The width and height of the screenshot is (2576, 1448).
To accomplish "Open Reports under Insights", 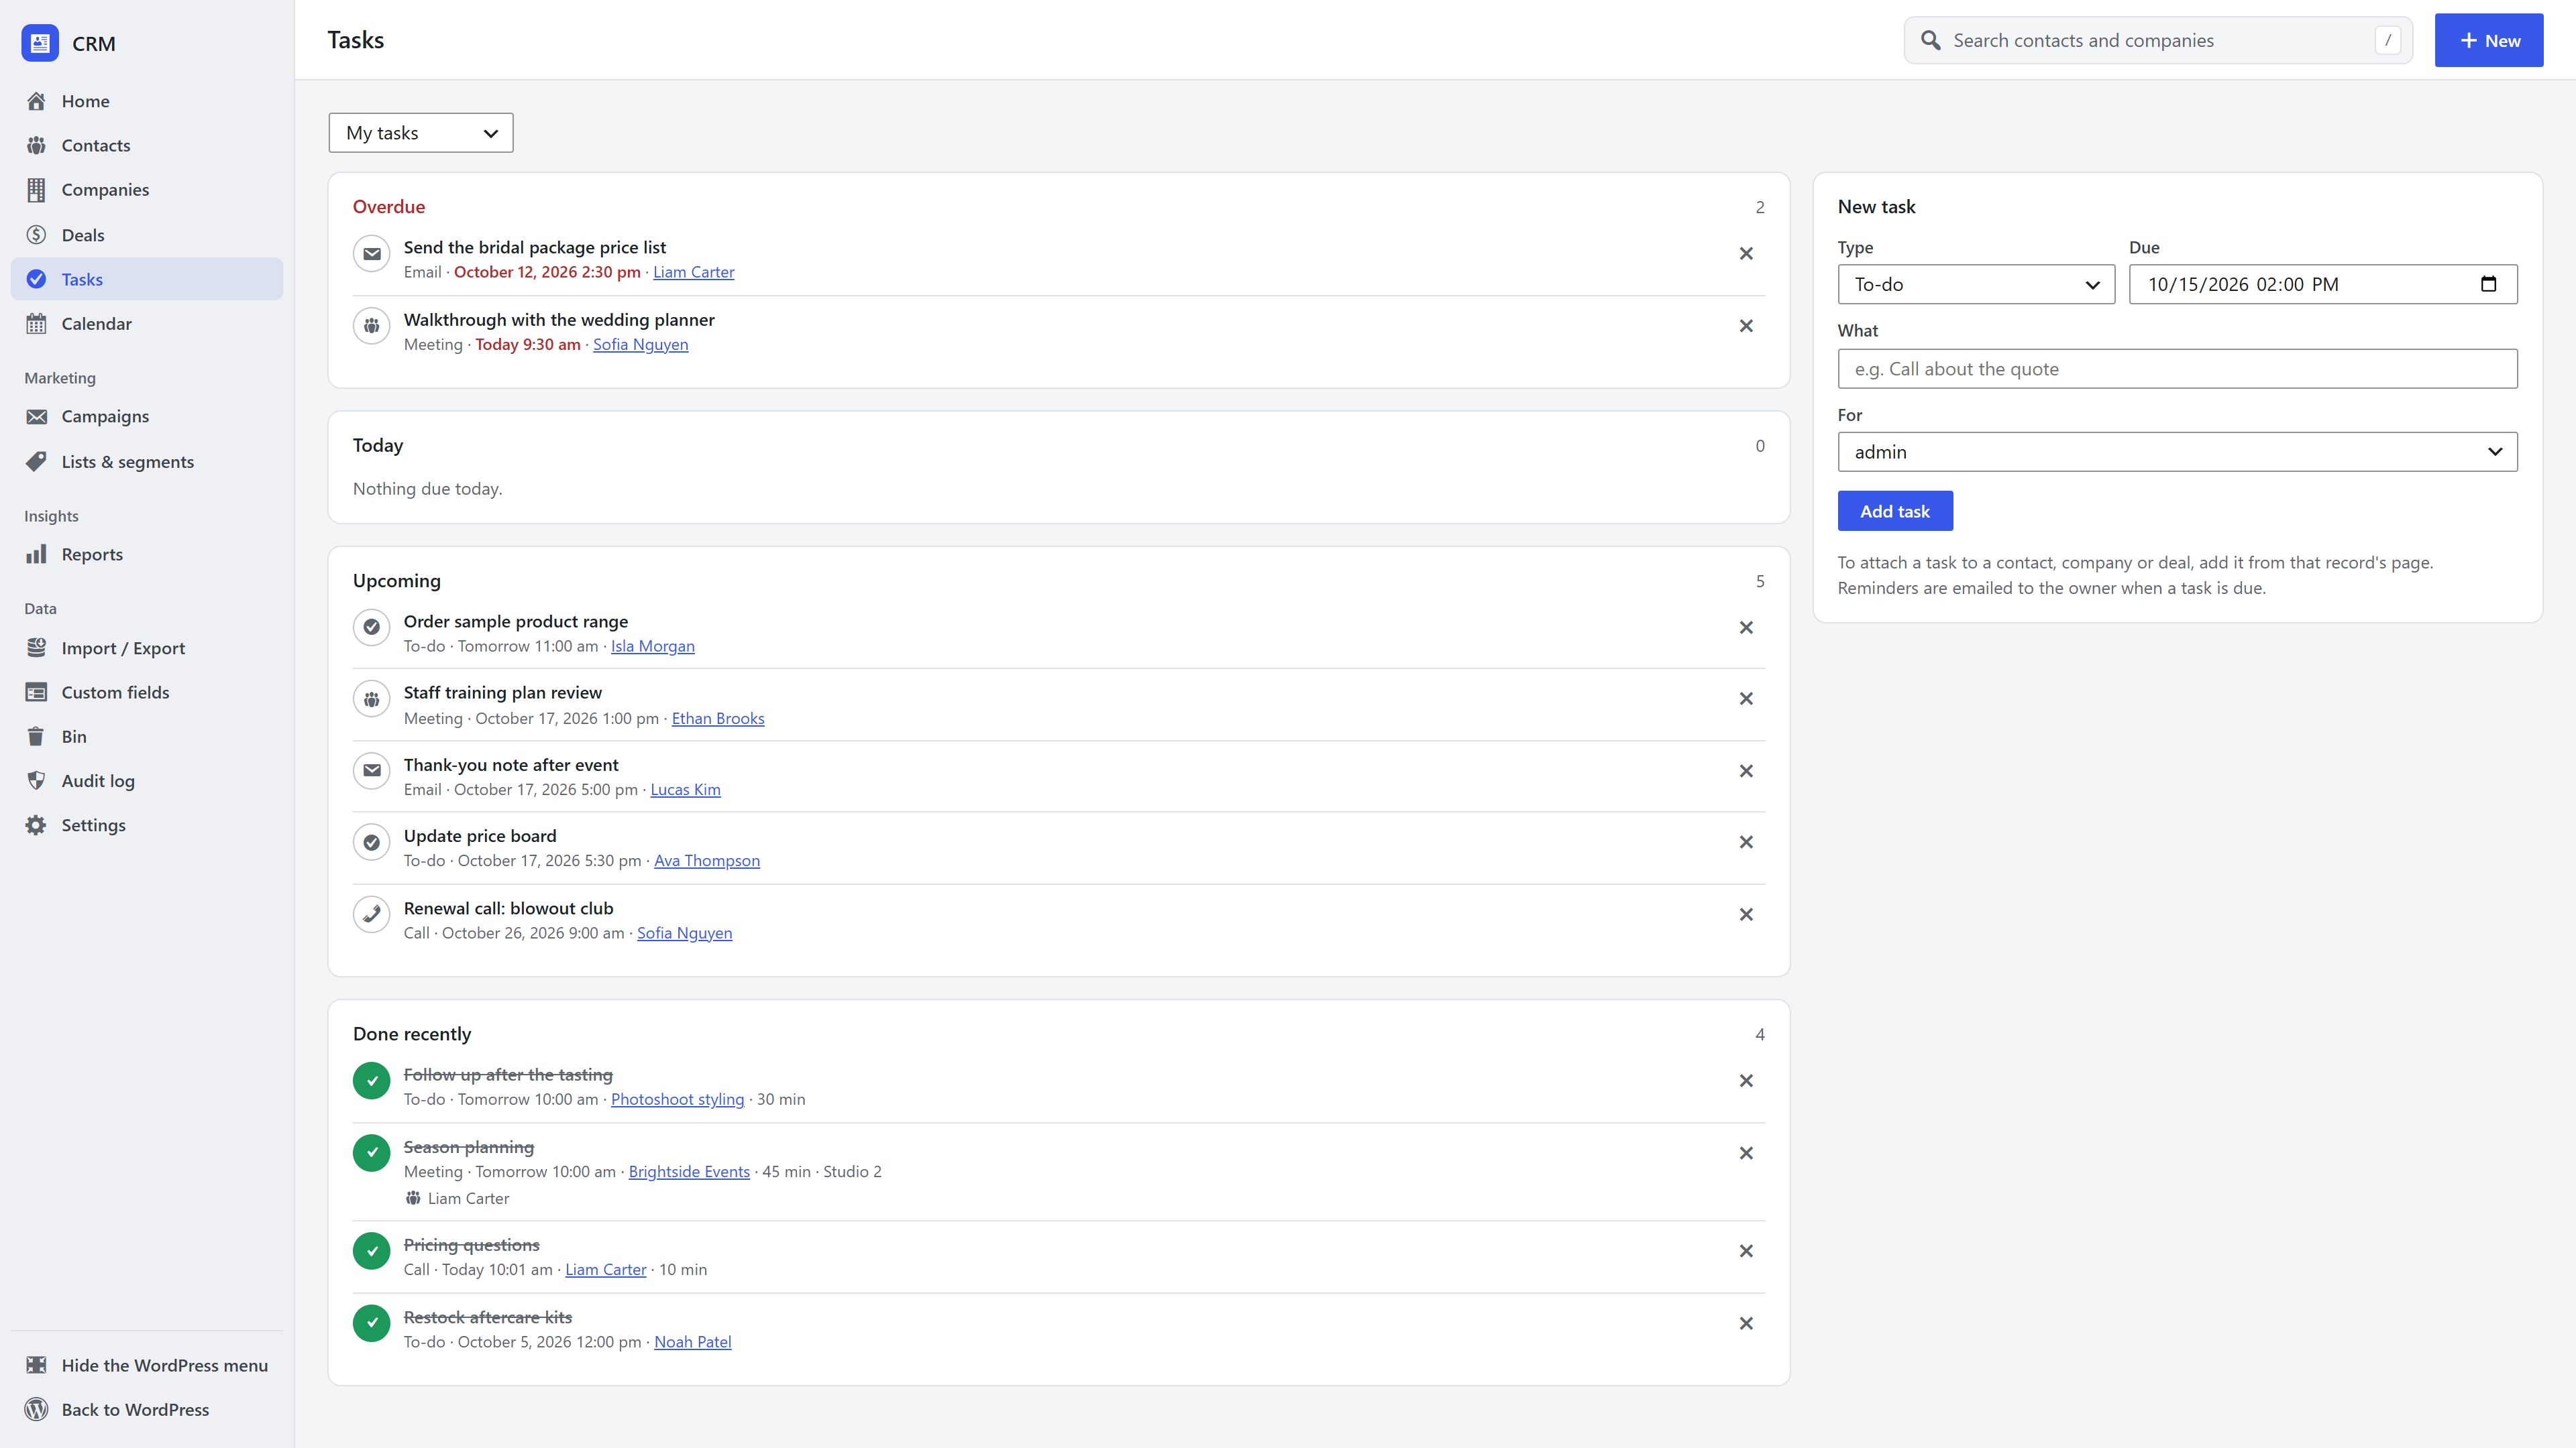I will tap(147, 554).
